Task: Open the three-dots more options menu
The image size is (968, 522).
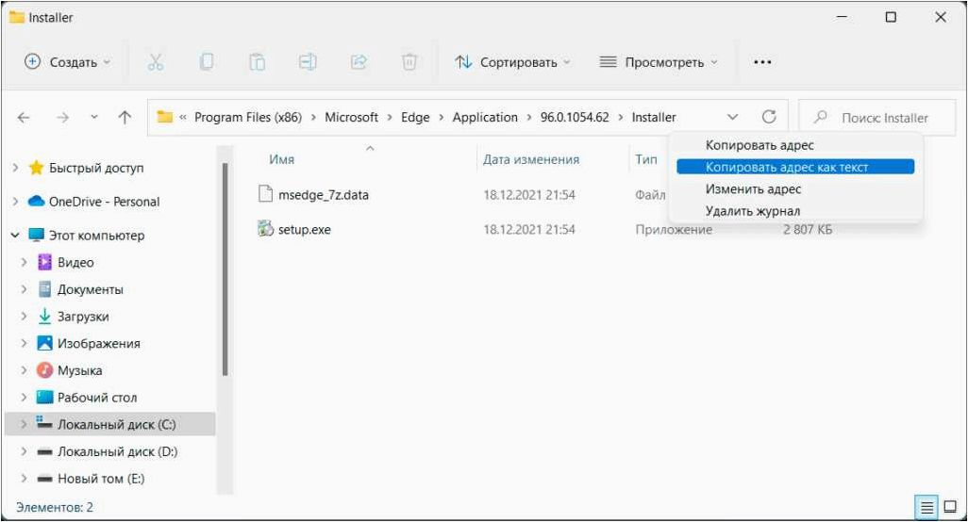Action: coord(762,61)
